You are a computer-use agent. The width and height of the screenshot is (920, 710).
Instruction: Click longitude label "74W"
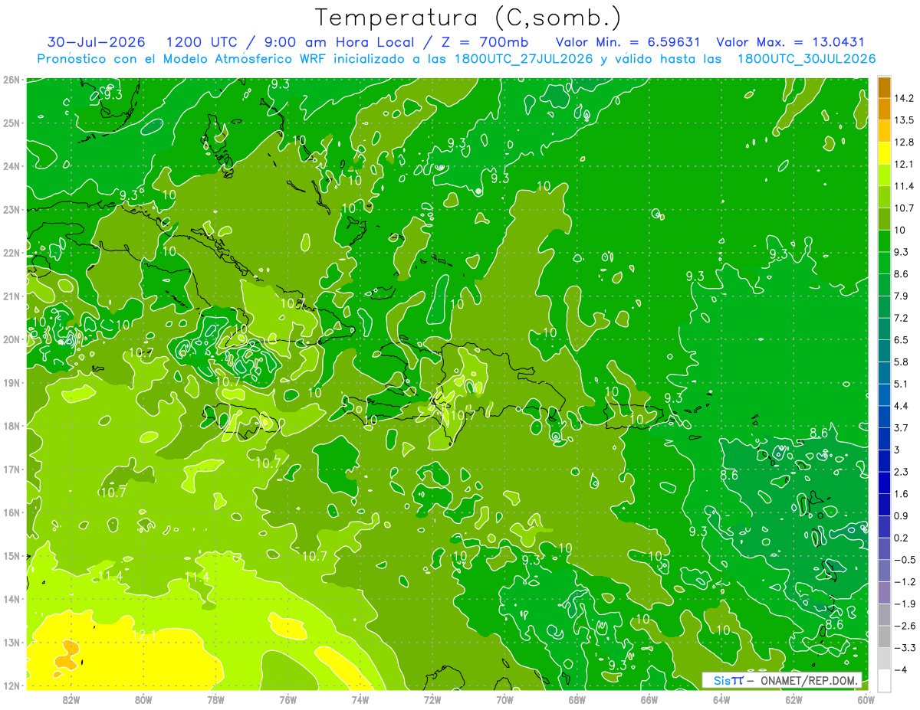pos(360,699)
